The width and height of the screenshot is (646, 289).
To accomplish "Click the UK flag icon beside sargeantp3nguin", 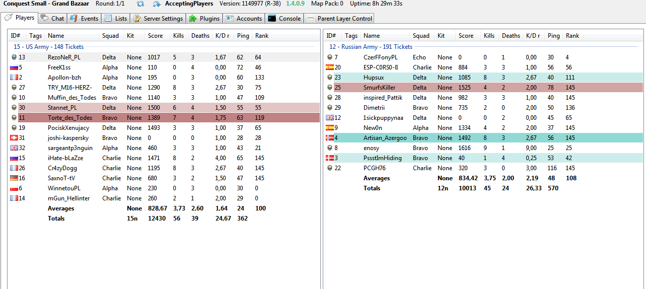I will [x=14, y=148].
